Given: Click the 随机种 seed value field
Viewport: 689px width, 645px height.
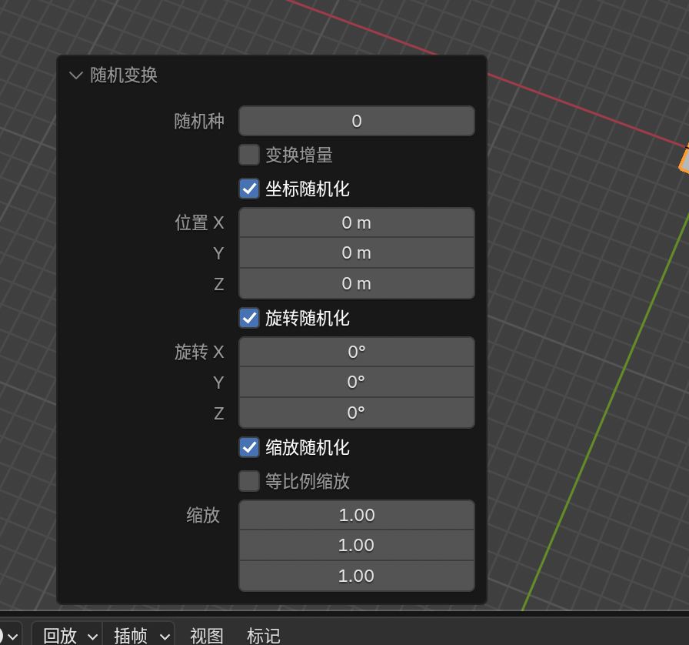Looking at the screenshot, I should coord(356,121).
